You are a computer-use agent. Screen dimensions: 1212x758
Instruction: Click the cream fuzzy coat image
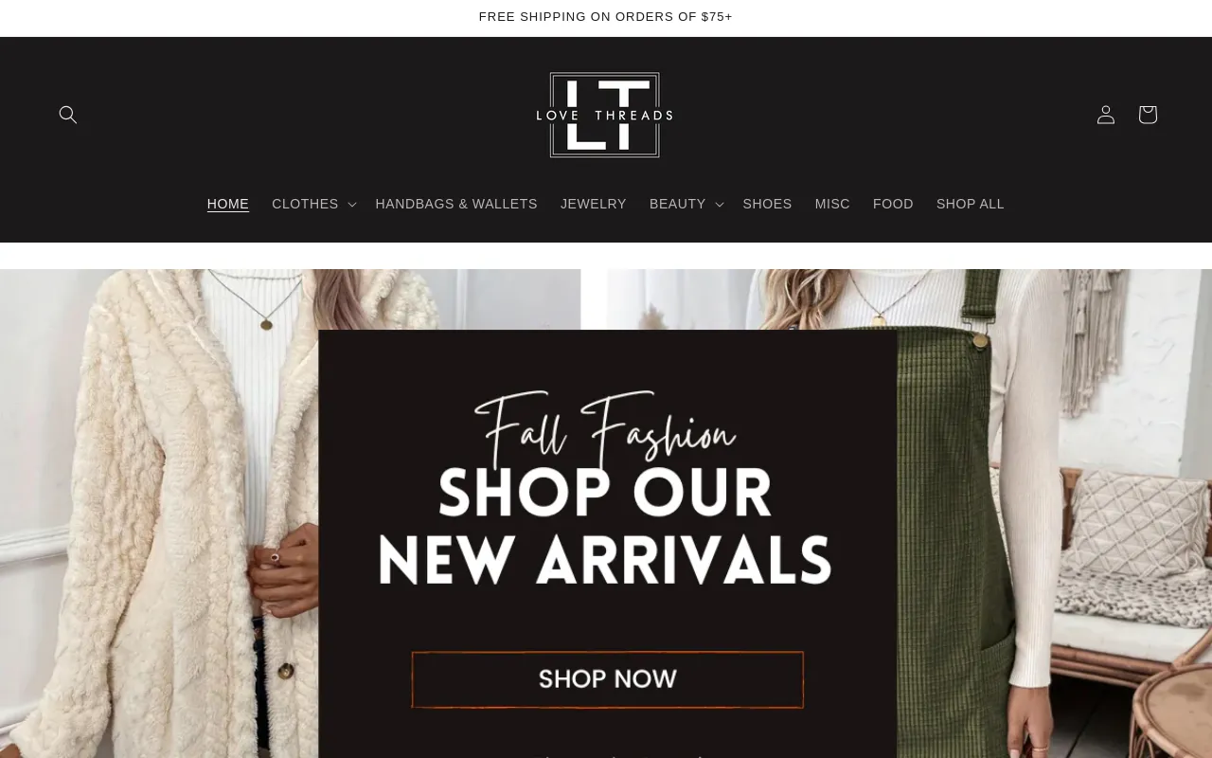tap(159, 514)
